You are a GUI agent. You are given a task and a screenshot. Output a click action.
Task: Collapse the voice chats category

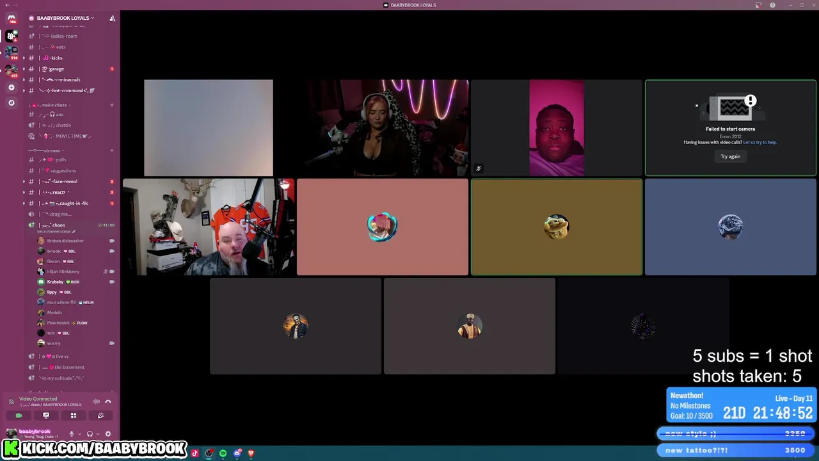(x=50, y=105)
